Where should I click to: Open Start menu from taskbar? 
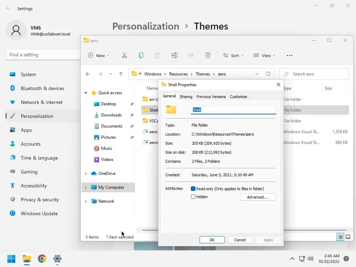coord(11,259)
